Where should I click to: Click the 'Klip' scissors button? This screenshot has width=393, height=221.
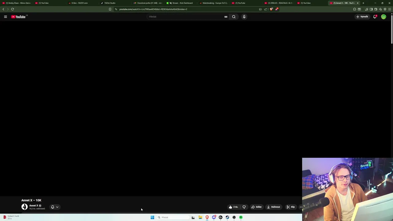tap(290, 207)
